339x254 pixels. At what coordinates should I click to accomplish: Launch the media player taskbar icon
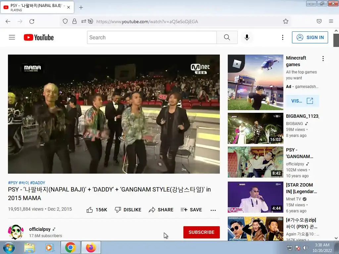pos(50,248)
